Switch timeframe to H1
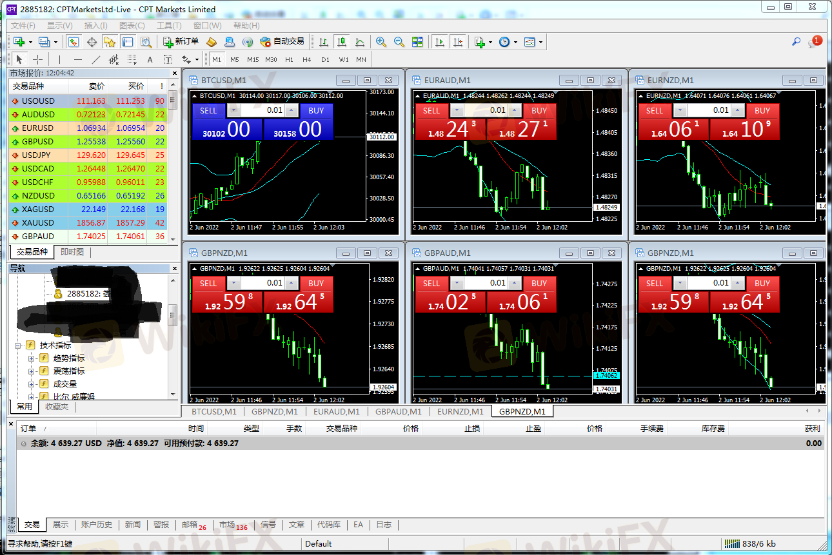 (x=289, y=59)
